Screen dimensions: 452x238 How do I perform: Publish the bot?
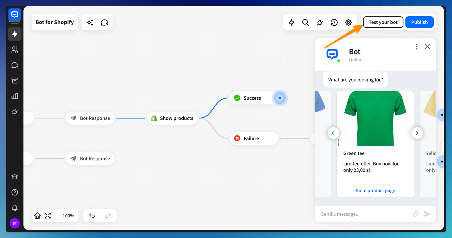419,22
